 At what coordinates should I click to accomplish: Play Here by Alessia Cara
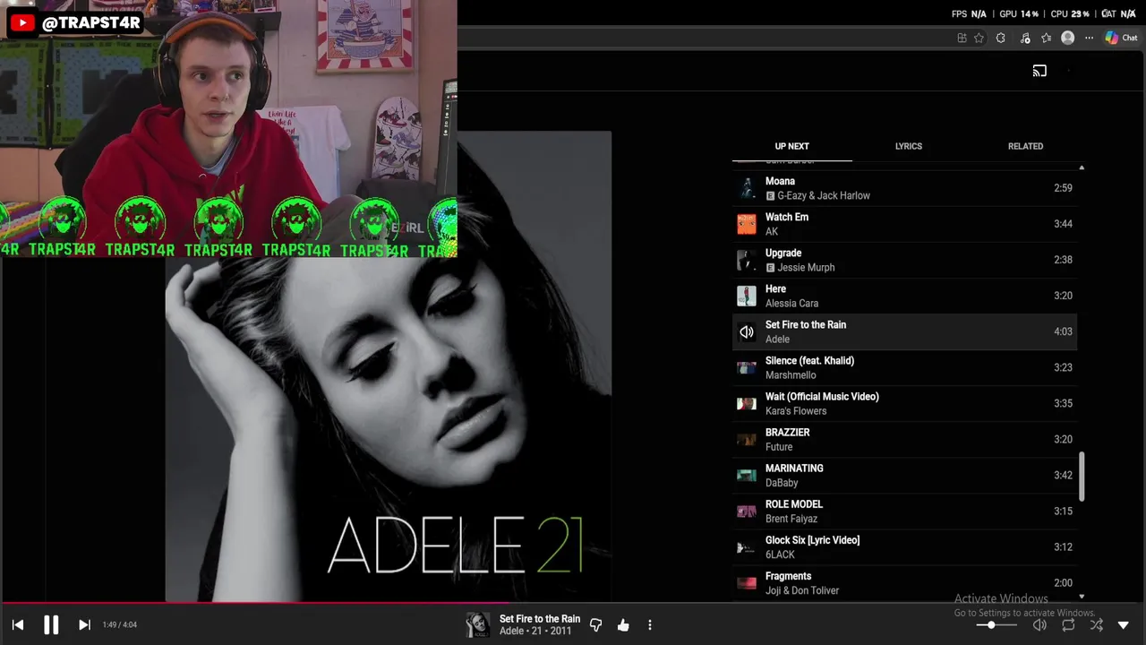(904, 296)
